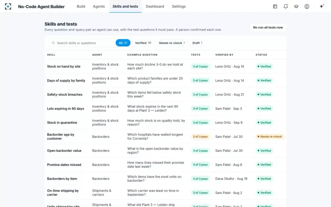The width and height of the screenshot is (331, 207).
Task: Open the Settings tab
Action: tap(179, 6)
